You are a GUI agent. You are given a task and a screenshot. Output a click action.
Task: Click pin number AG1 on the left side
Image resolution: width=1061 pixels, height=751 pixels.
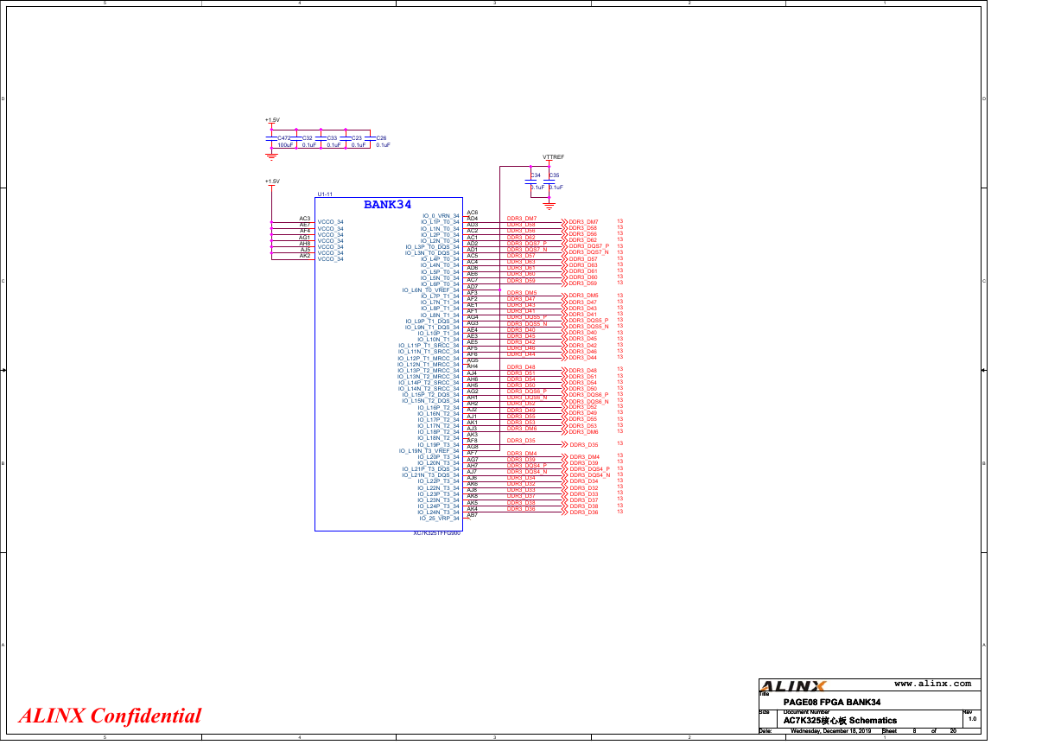(304, 237)
